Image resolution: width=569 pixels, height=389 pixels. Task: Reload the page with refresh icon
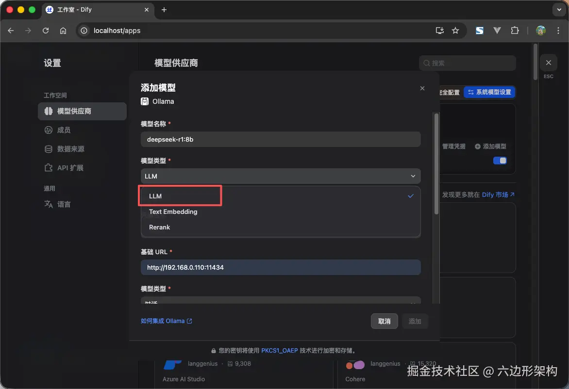pyautogui.click(x=45, y=31)
